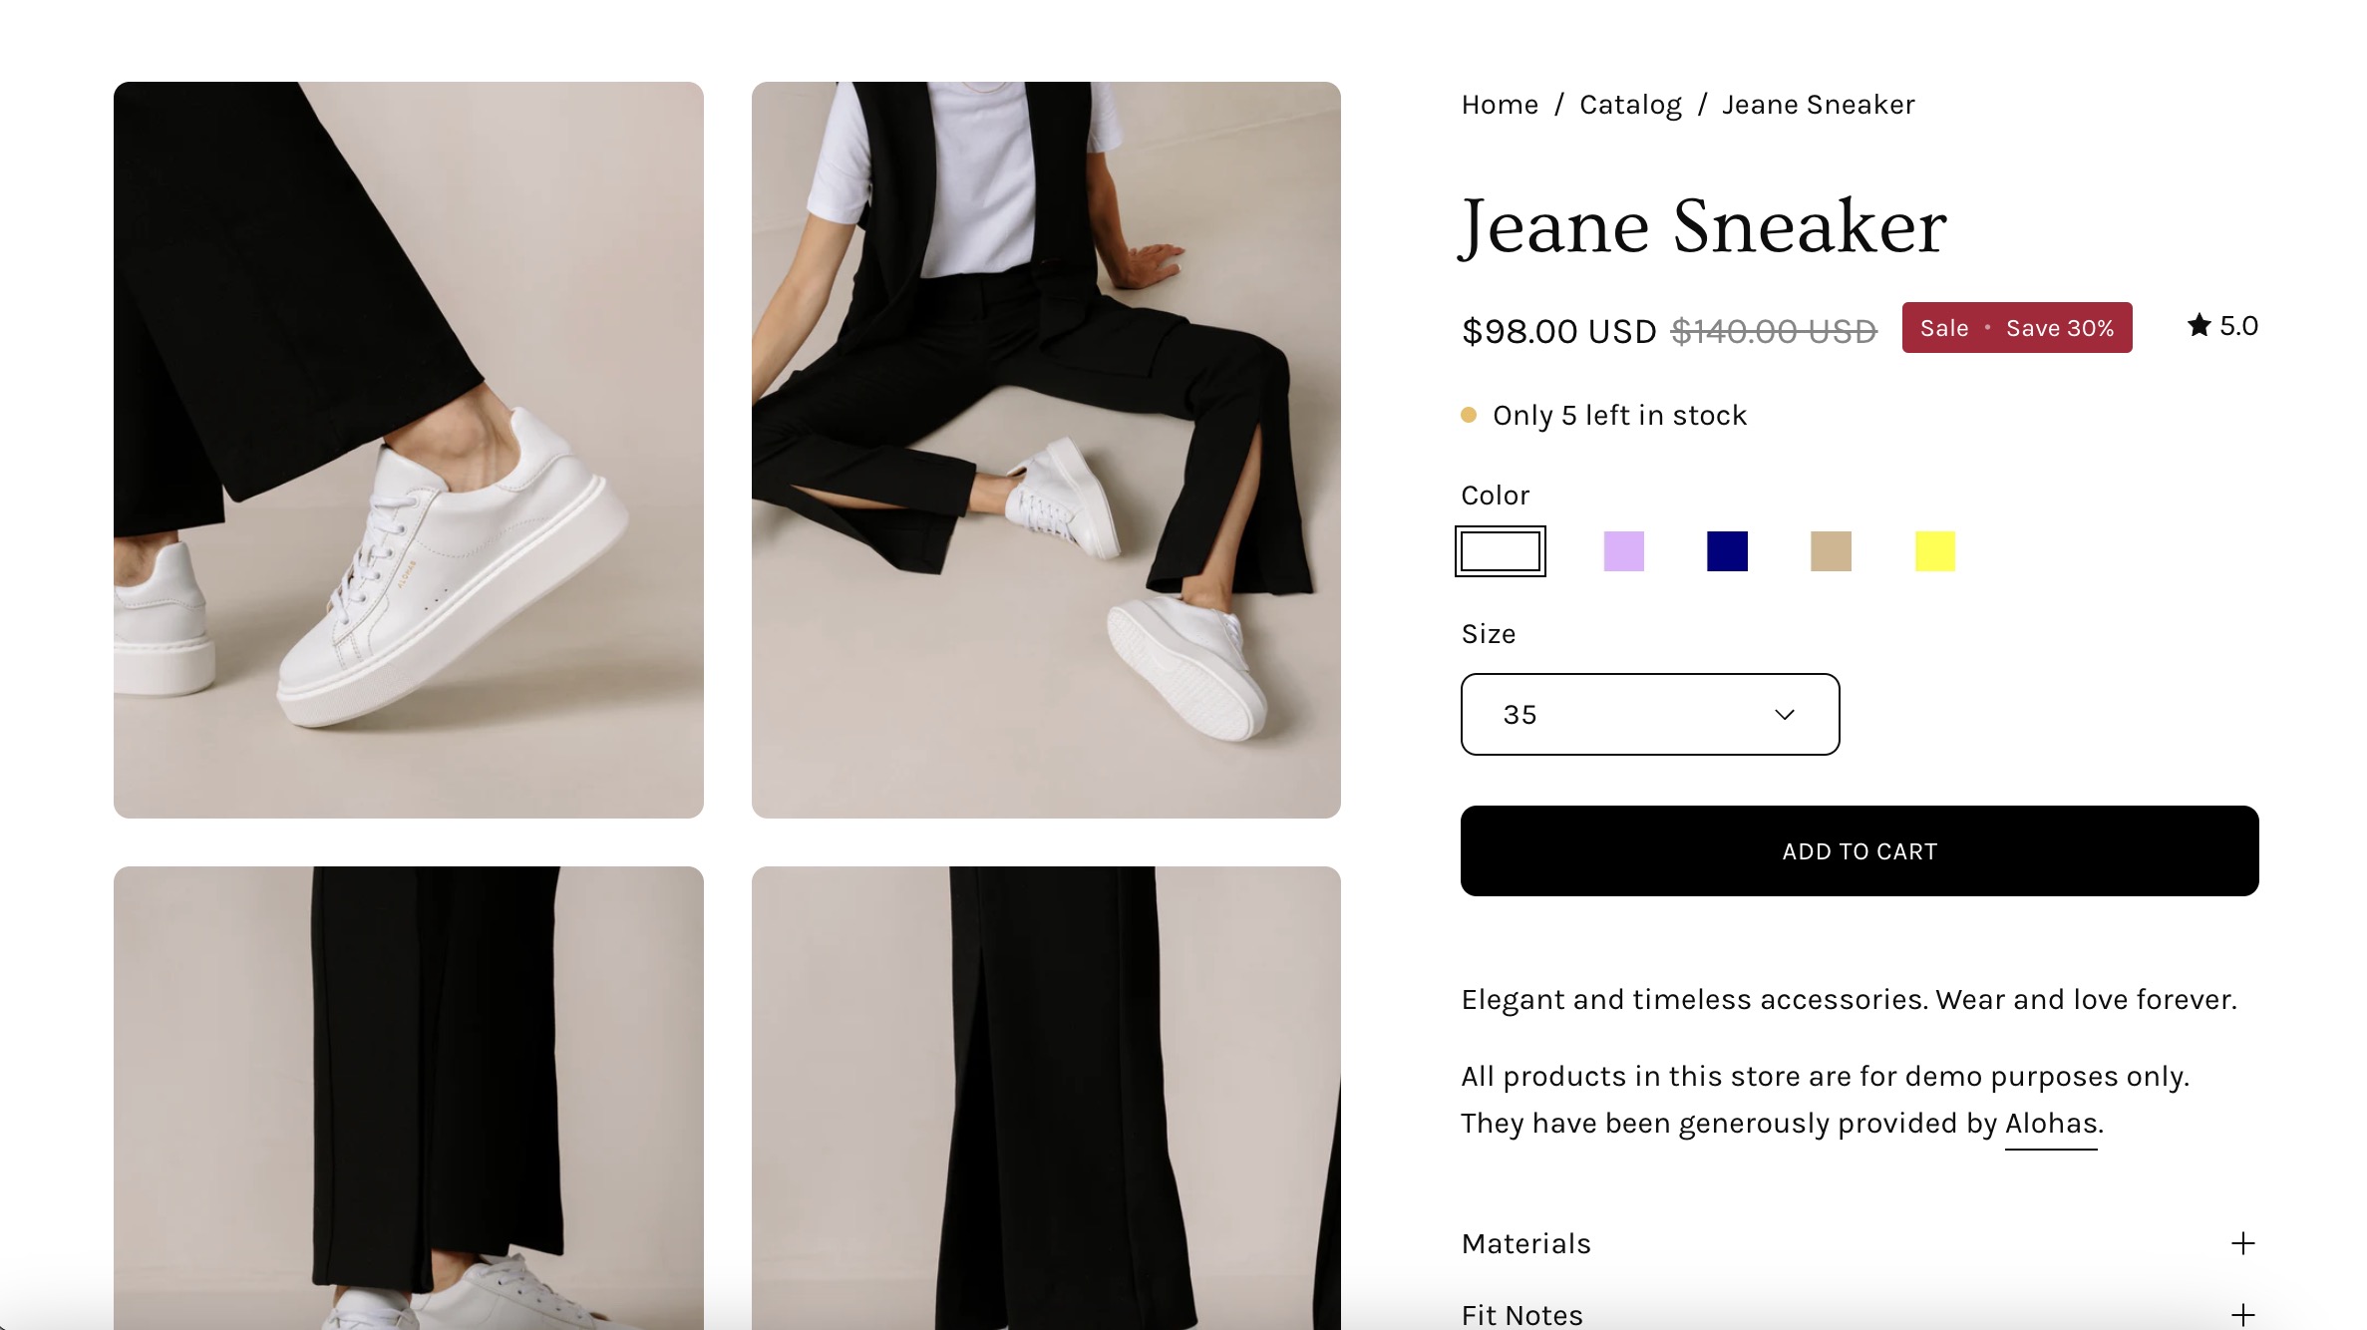Viewport: 2367px width, 1330px height.
Task: Go to Home in breadcrumb
Action: click(x=1500, y=105)
